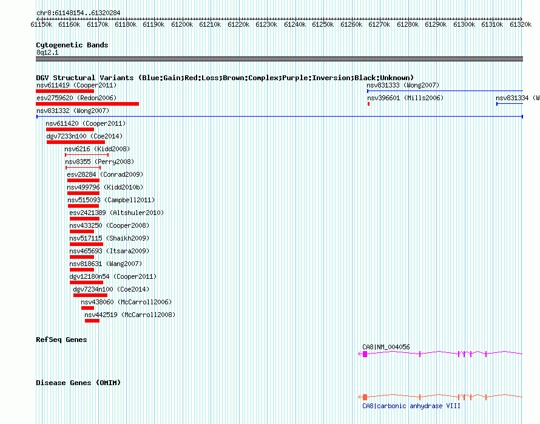Click the thin red line under nsv8355
Viewport: 540px width, 424px height.
click(83, 168)
